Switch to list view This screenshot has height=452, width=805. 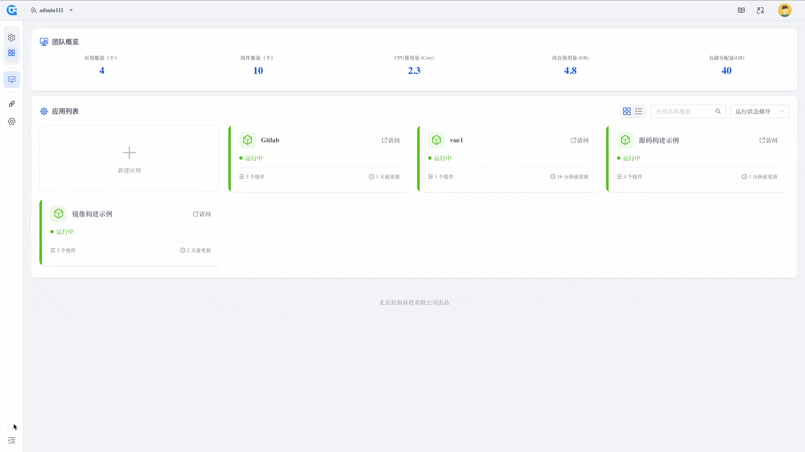pyautogui.click(x=639, y=111)
